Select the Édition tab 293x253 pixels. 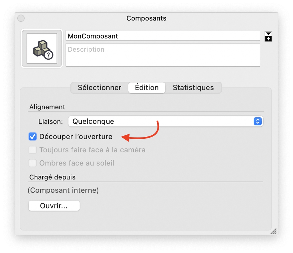(x=147, y=88)
